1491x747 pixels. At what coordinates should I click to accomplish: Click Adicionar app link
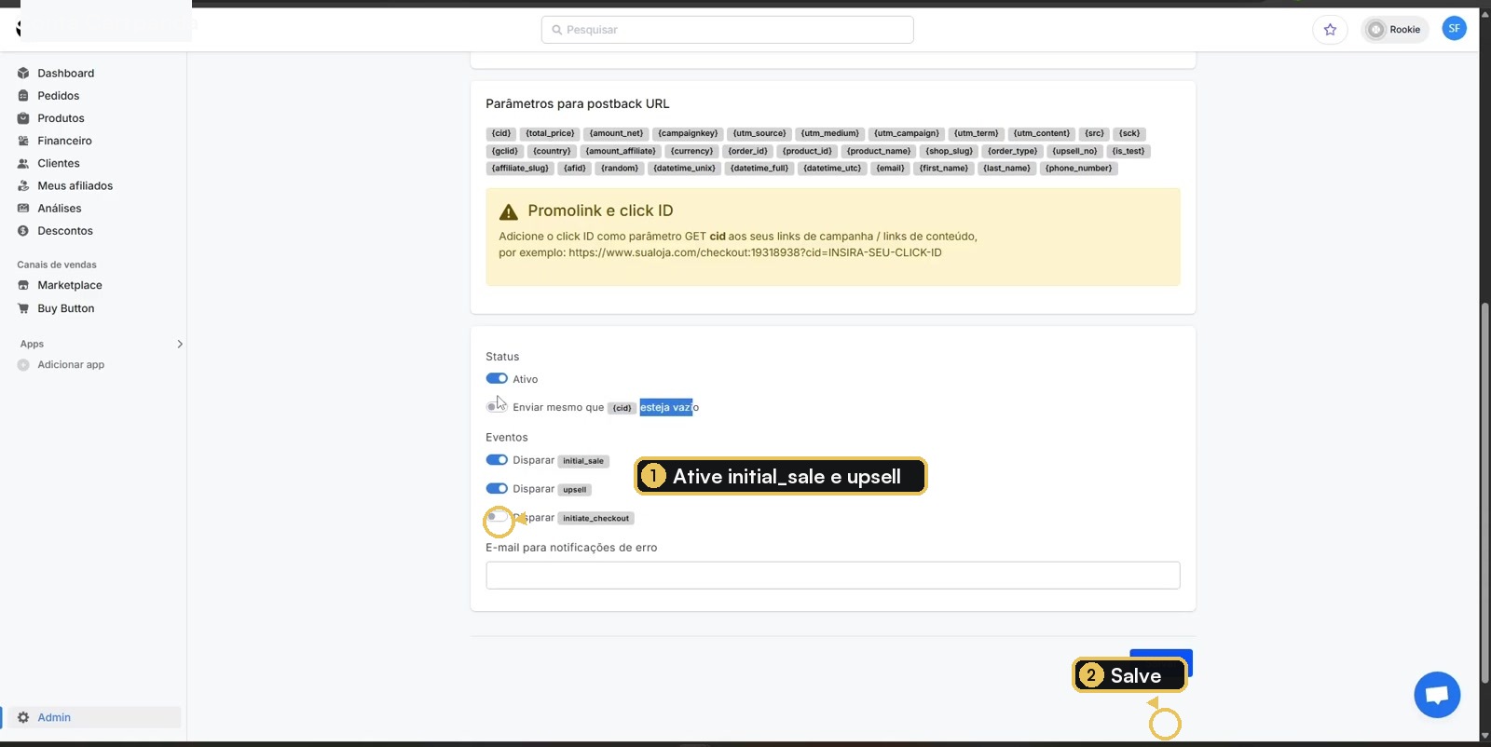[71, 364]
